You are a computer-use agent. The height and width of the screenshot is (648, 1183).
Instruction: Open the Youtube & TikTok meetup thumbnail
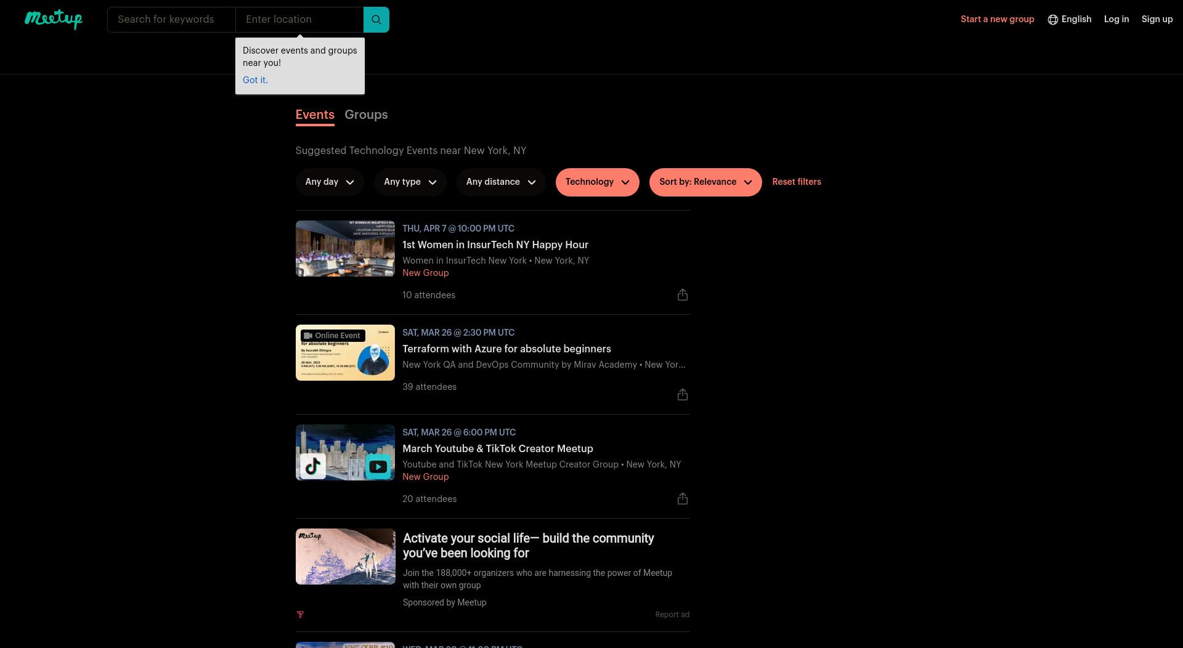(x=345, y=453)
